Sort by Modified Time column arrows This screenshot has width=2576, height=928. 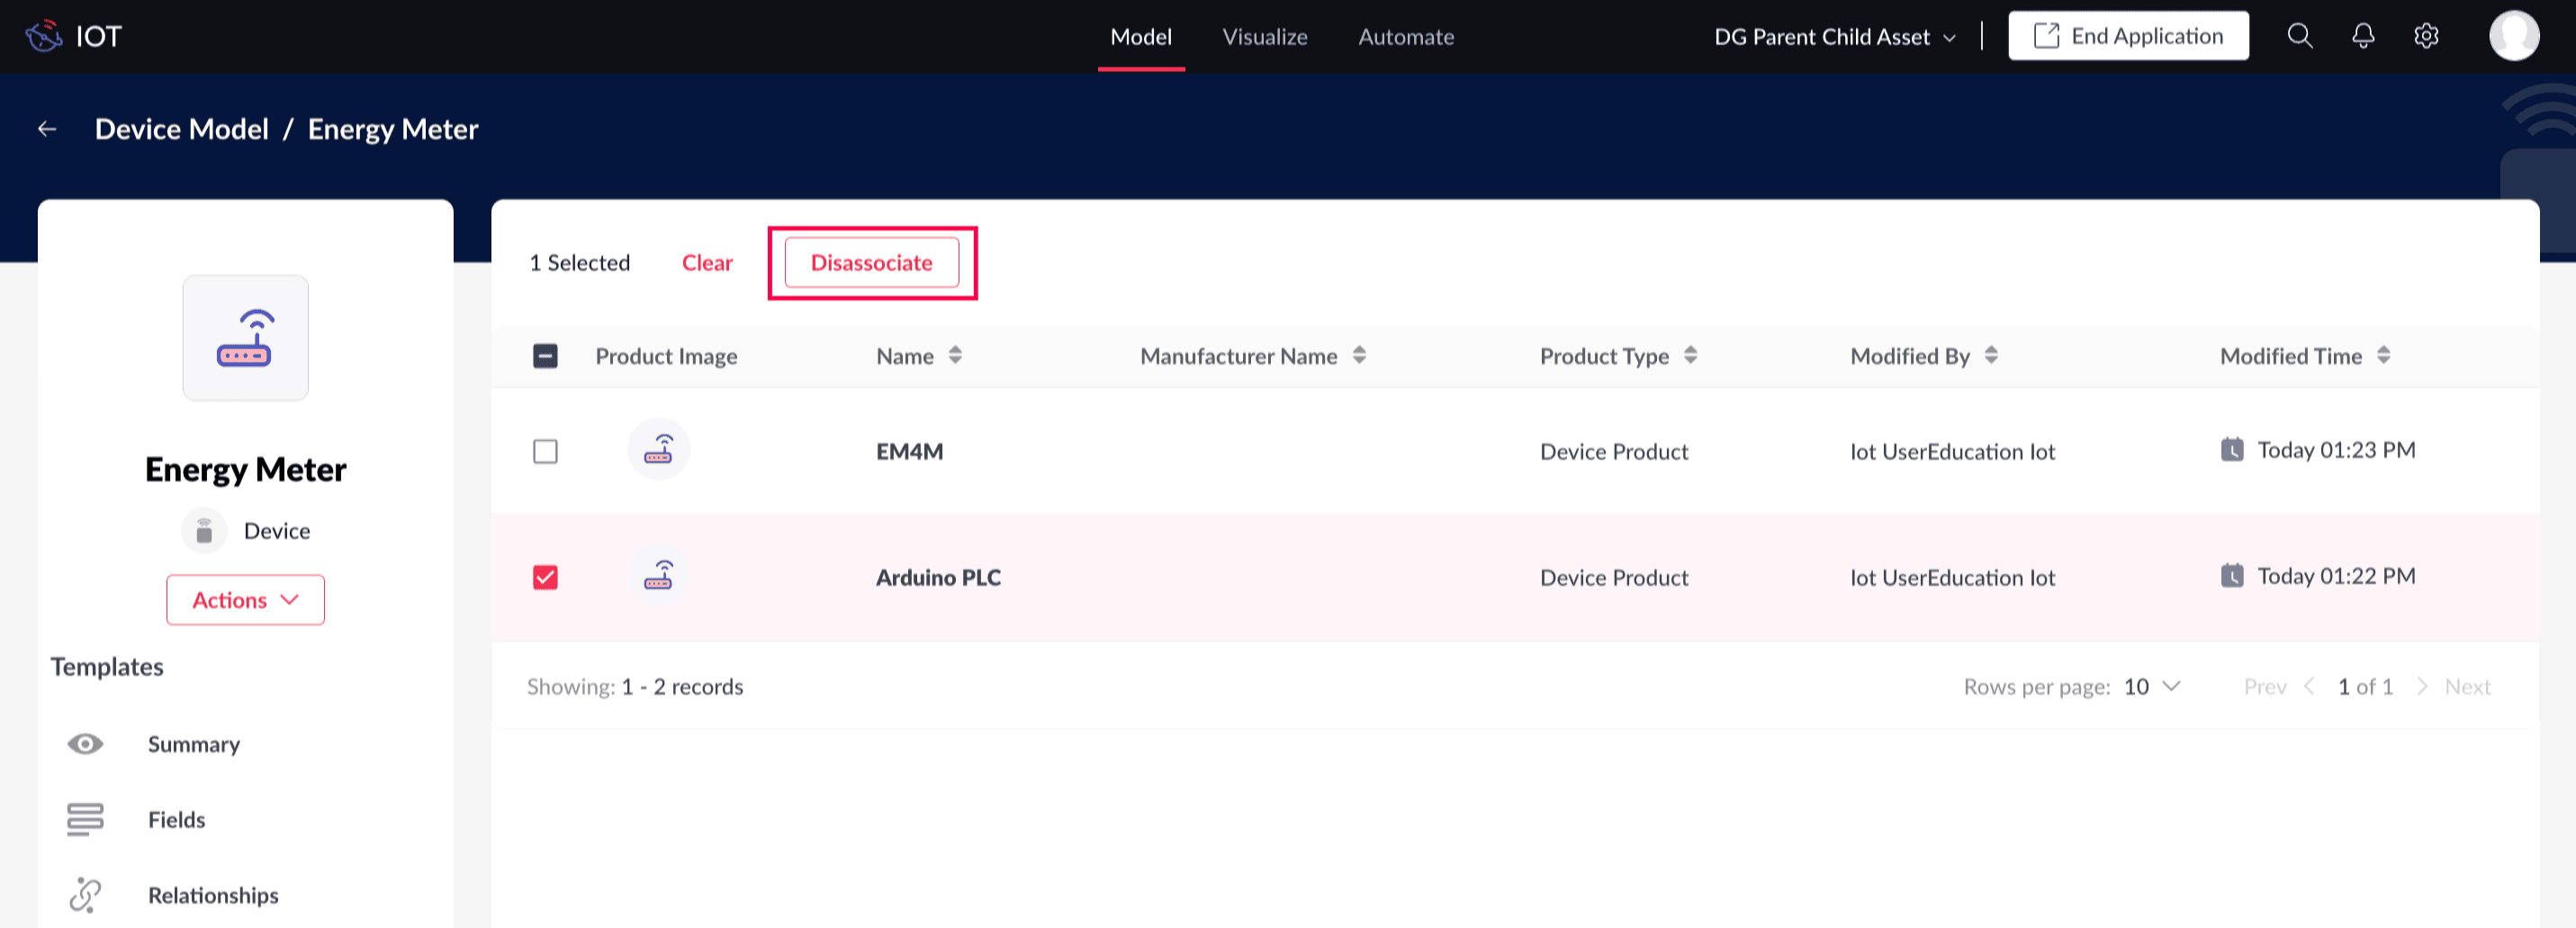pyautogui.click(x=2383, y=355)
